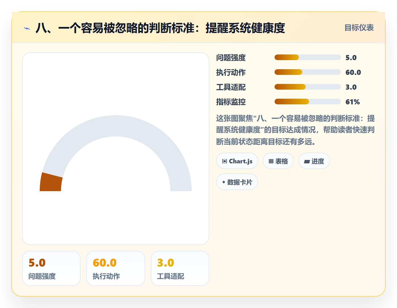
Task: Open the 60.0 执行动作 stat card
Action: click(116, 268)
